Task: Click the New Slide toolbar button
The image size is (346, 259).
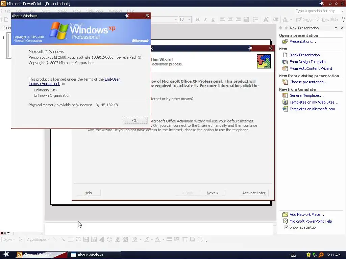Action: pyautogui.click(x=327, y=20)
